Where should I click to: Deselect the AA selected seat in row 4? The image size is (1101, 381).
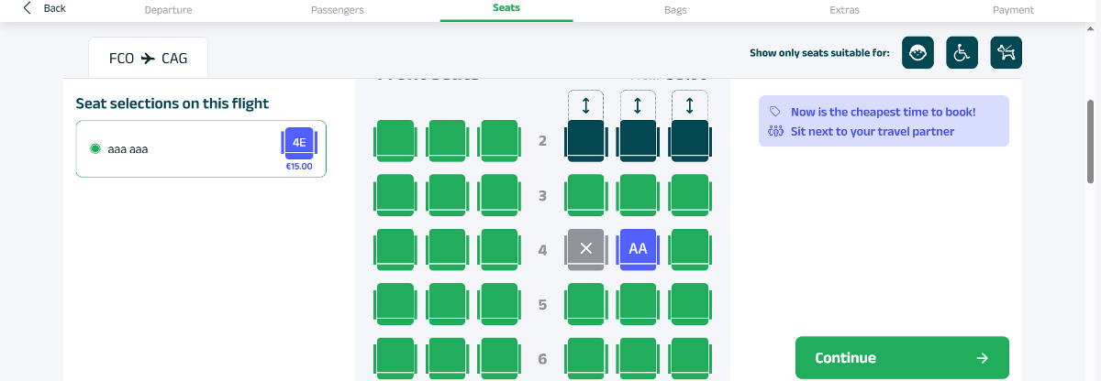pyautogui.click(x=638, y=249)
